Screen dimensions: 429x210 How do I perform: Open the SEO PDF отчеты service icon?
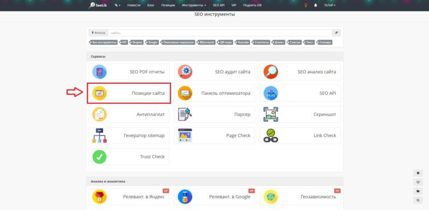(x=100, y=72)
